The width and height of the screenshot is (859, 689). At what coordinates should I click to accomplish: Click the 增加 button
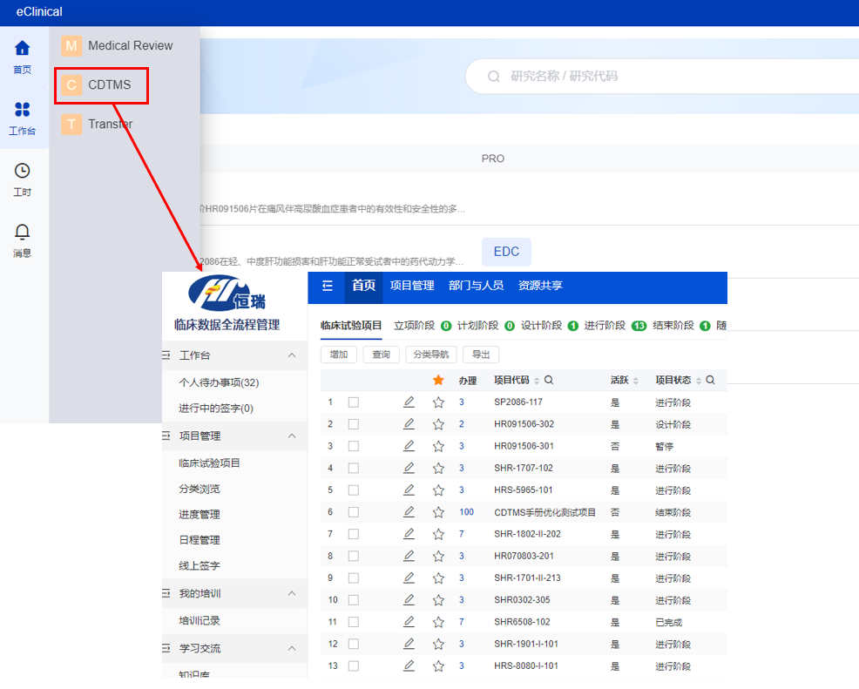pyautogui.click(x=338, y=355)
